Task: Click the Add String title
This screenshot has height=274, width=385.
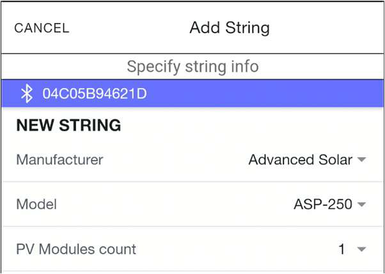Action: [x=230, y=27]
